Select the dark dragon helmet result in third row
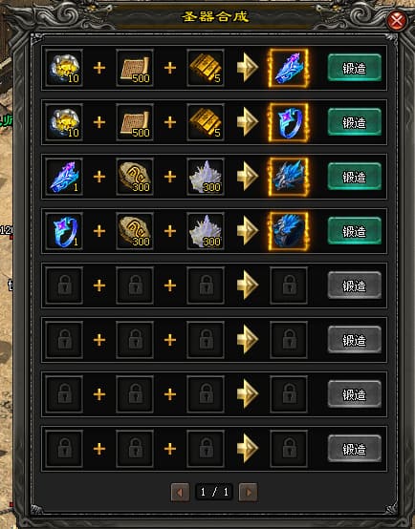The image size is (415, 529). 288,177
